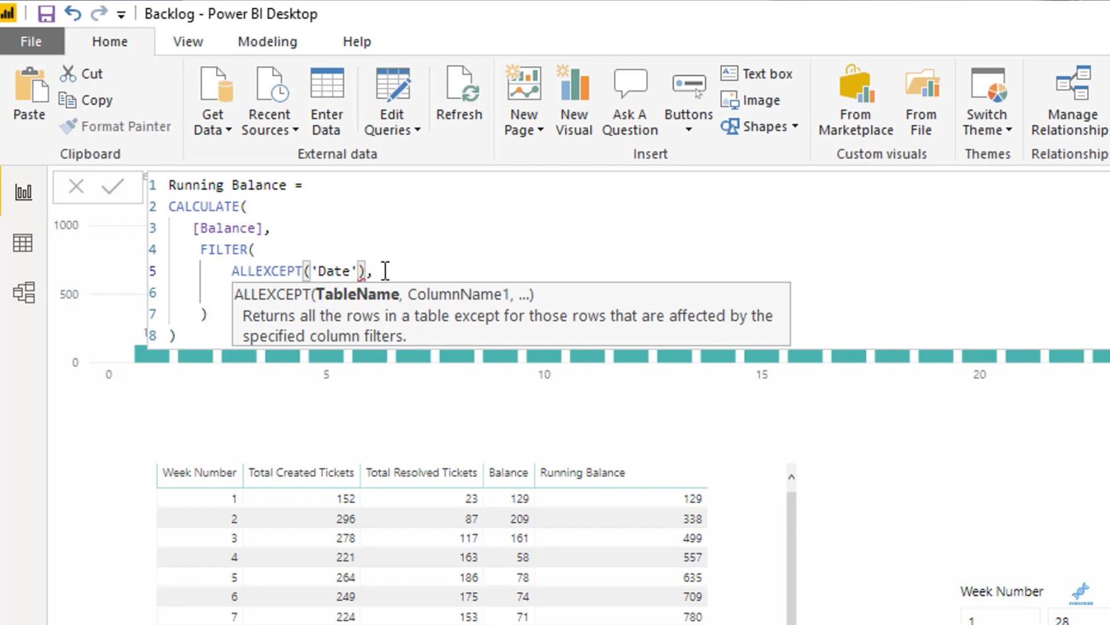Switch to Report view in sidebar

[23, 192]
